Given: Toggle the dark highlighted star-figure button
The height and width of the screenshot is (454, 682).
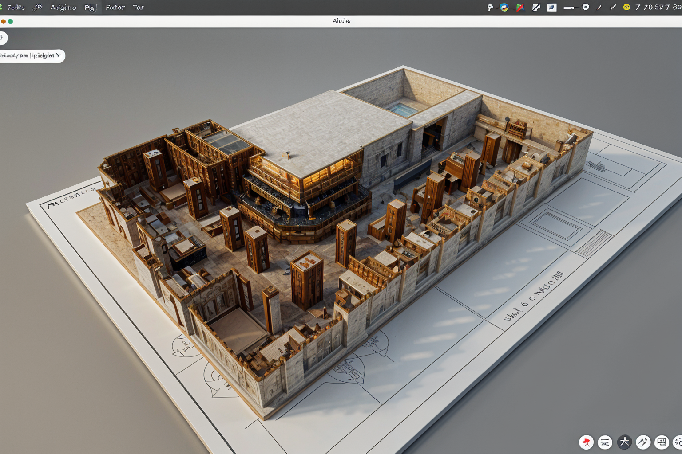Looking at the screenshot, I should coord(624,442).
